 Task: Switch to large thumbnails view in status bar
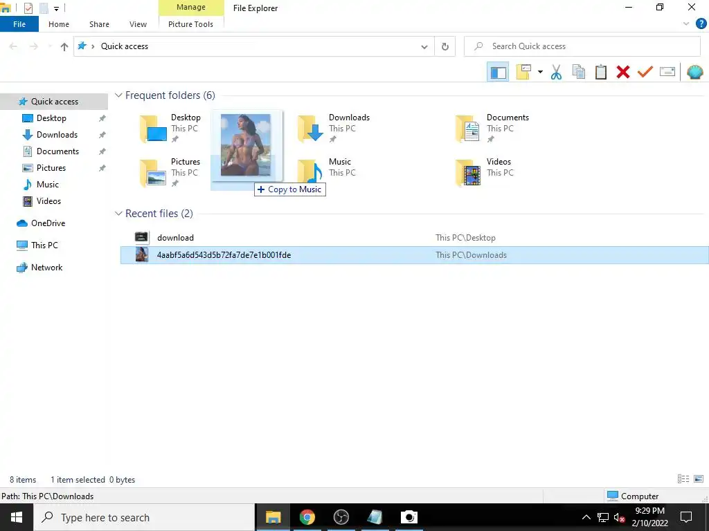(x=698, y=479)
